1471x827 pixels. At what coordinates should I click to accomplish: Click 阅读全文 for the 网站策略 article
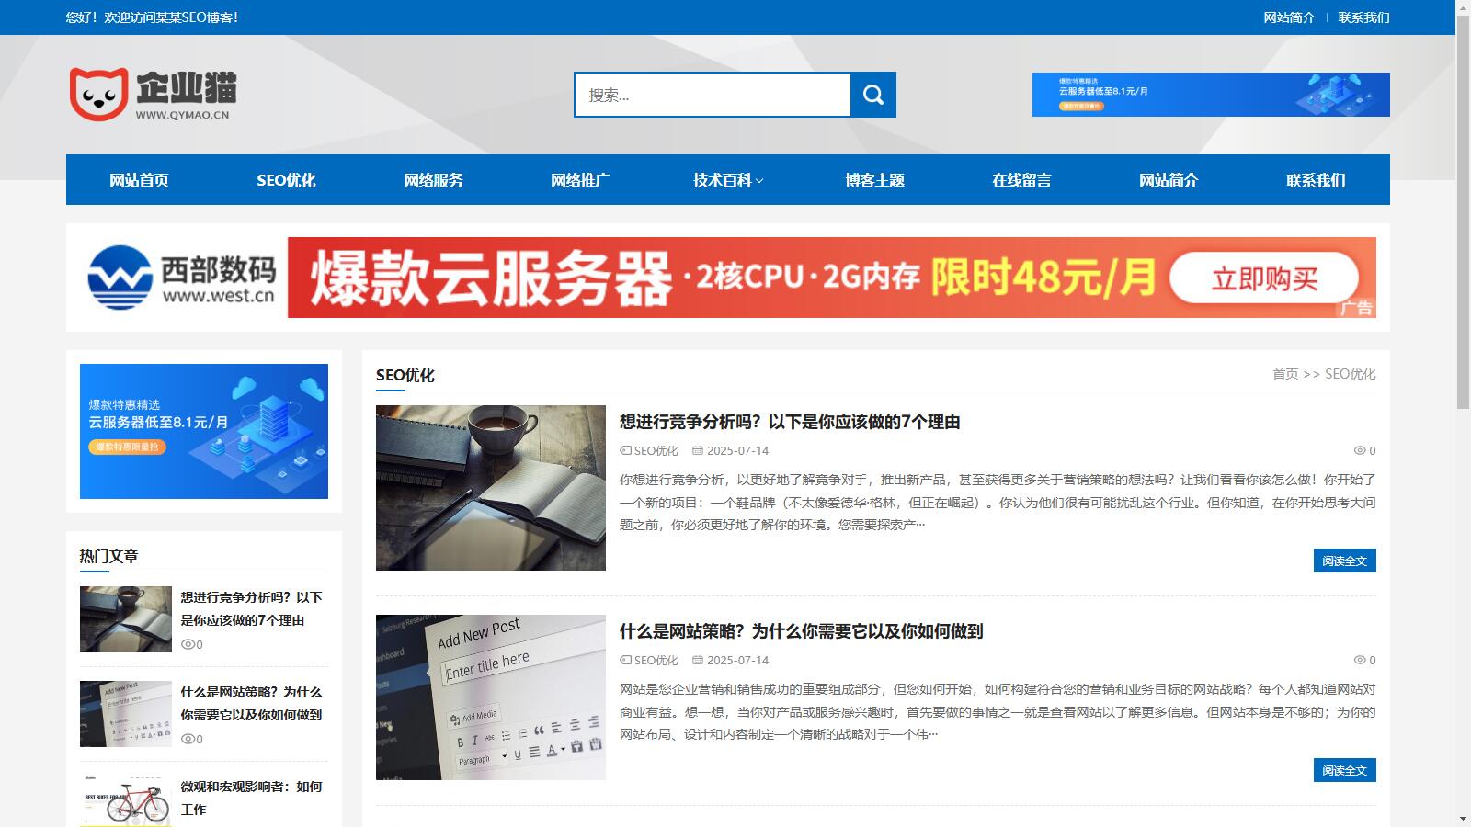tap(1344, 770)
